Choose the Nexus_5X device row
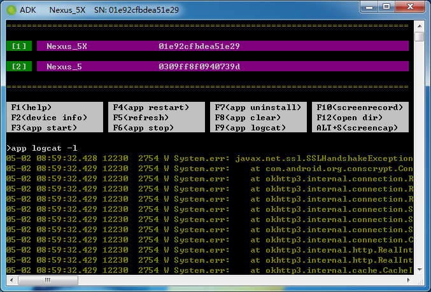Viewport: 431px width, 292px height. 223,46
